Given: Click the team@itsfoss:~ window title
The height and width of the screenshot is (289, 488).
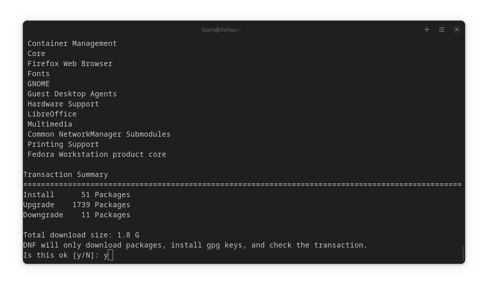Looking at the screenshot, I should tap(221, 30).
